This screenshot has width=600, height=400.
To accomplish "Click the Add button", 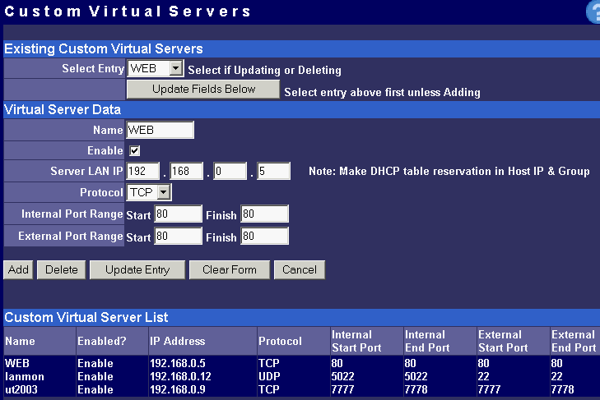I will coord(17,269).
